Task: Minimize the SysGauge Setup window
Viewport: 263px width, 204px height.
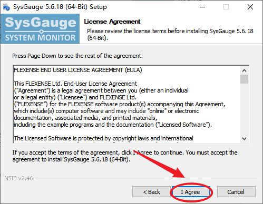Action: (202, 7)
